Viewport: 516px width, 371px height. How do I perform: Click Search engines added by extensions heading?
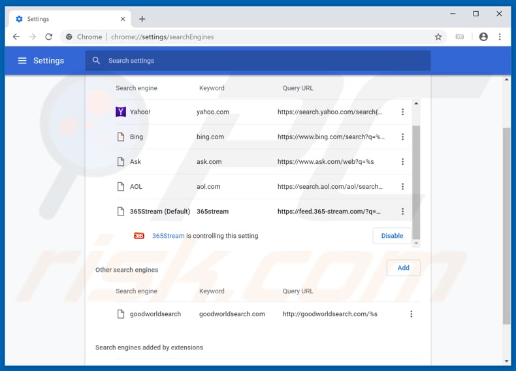pos(149,347)
